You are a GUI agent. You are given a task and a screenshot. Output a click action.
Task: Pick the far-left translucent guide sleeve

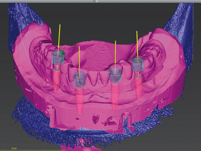pyautogui.click(x=57, y=58)
